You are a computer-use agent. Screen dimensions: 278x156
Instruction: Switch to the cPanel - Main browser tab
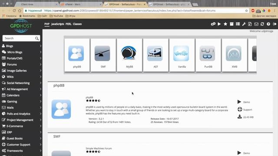pos(81,4)
